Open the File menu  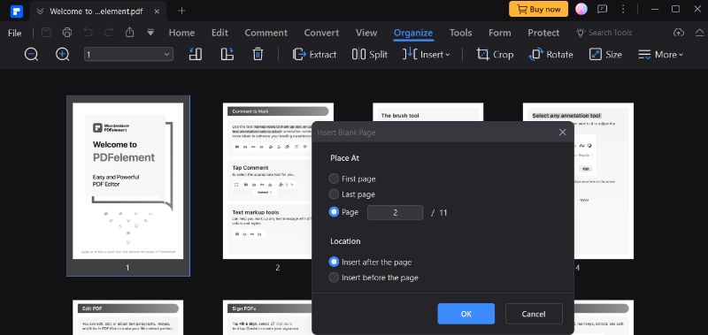(x=14, y=33)
